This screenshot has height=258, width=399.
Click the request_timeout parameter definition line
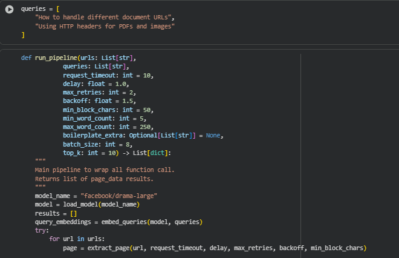tap(108, 75)
